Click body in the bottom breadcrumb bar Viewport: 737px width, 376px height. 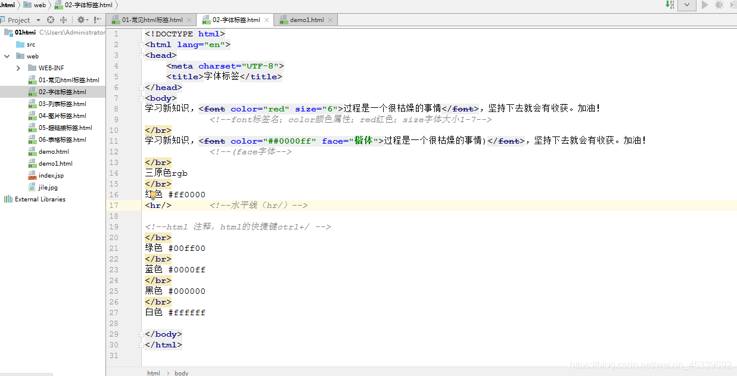(x=181, y=372)
